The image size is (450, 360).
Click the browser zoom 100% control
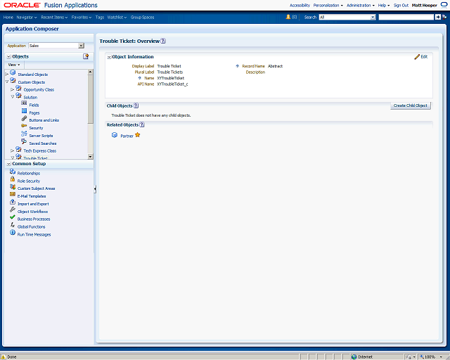tap(431, 357)
